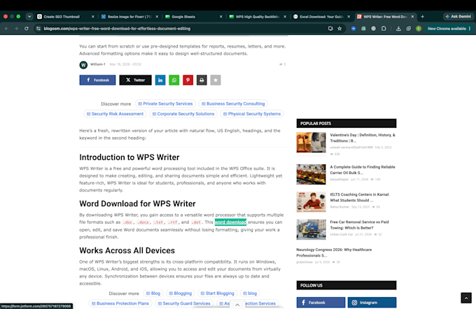
Task: Print the article using printer icon
Action: [202, 80]
